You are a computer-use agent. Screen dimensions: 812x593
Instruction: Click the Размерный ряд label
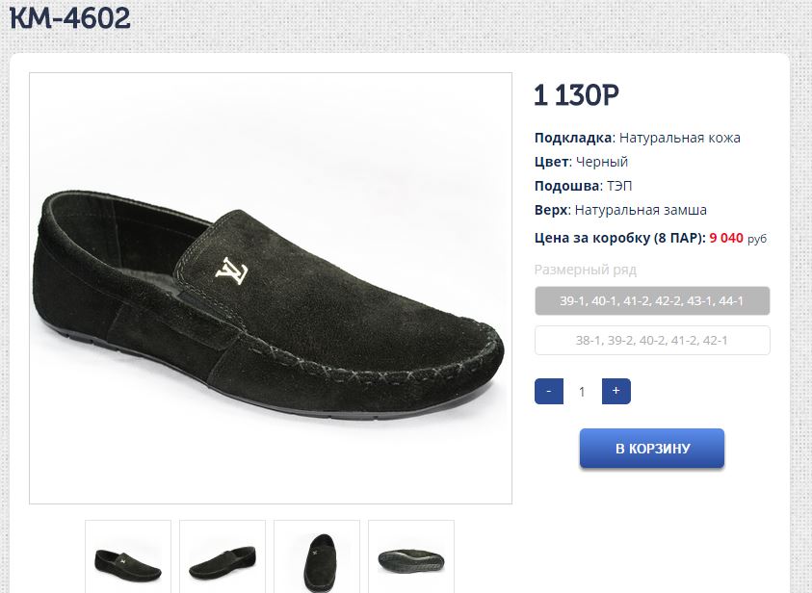[x=586, y=270]
